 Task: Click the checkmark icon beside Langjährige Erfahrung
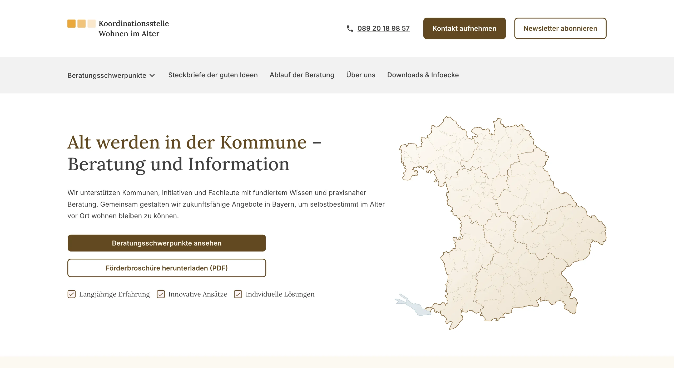(72, 294)
